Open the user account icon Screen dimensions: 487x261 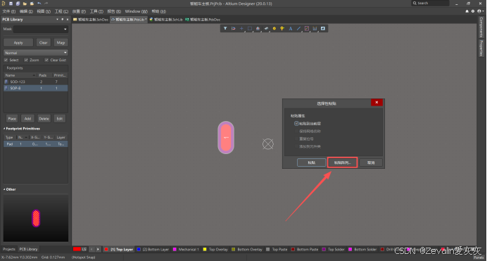(x=479, y=11)
